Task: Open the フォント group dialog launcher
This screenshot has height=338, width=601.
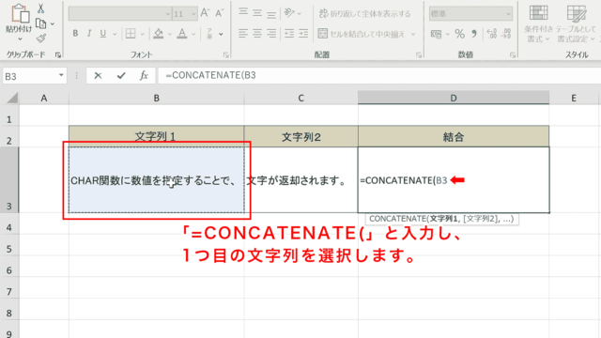Action: point(225,55)
